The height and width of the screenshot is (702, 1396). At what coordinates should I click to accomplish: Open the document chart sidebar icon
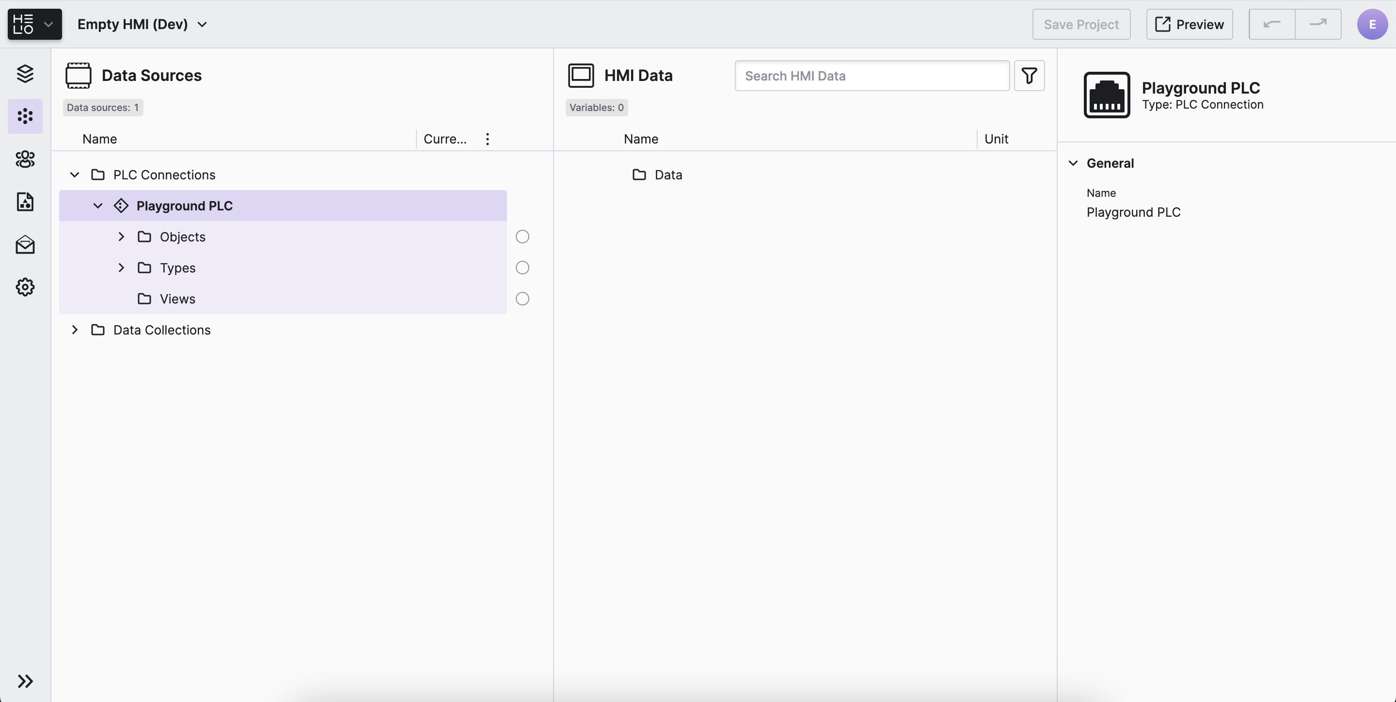[25, 202]
